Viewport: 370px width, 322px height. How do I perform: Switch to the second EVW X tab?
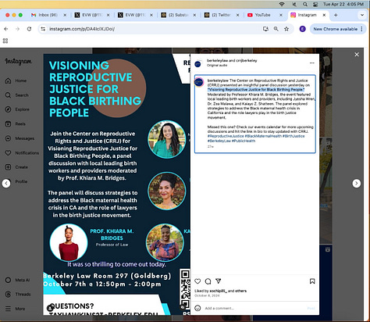tap(135, 15)
